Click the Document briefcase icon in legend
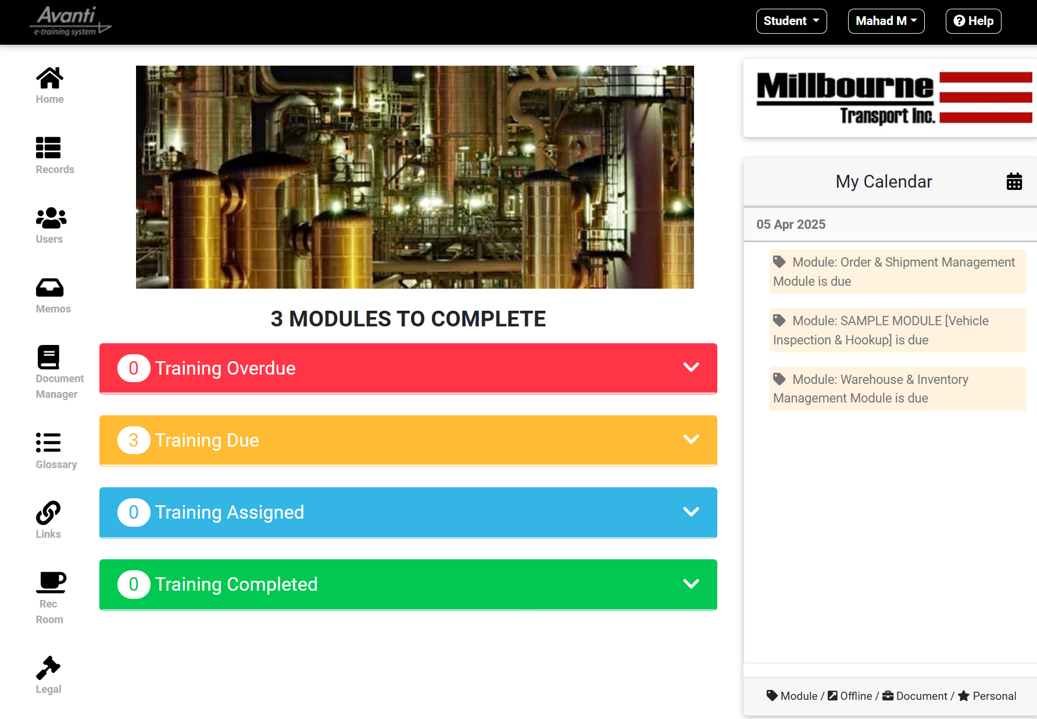 (888, 696)
